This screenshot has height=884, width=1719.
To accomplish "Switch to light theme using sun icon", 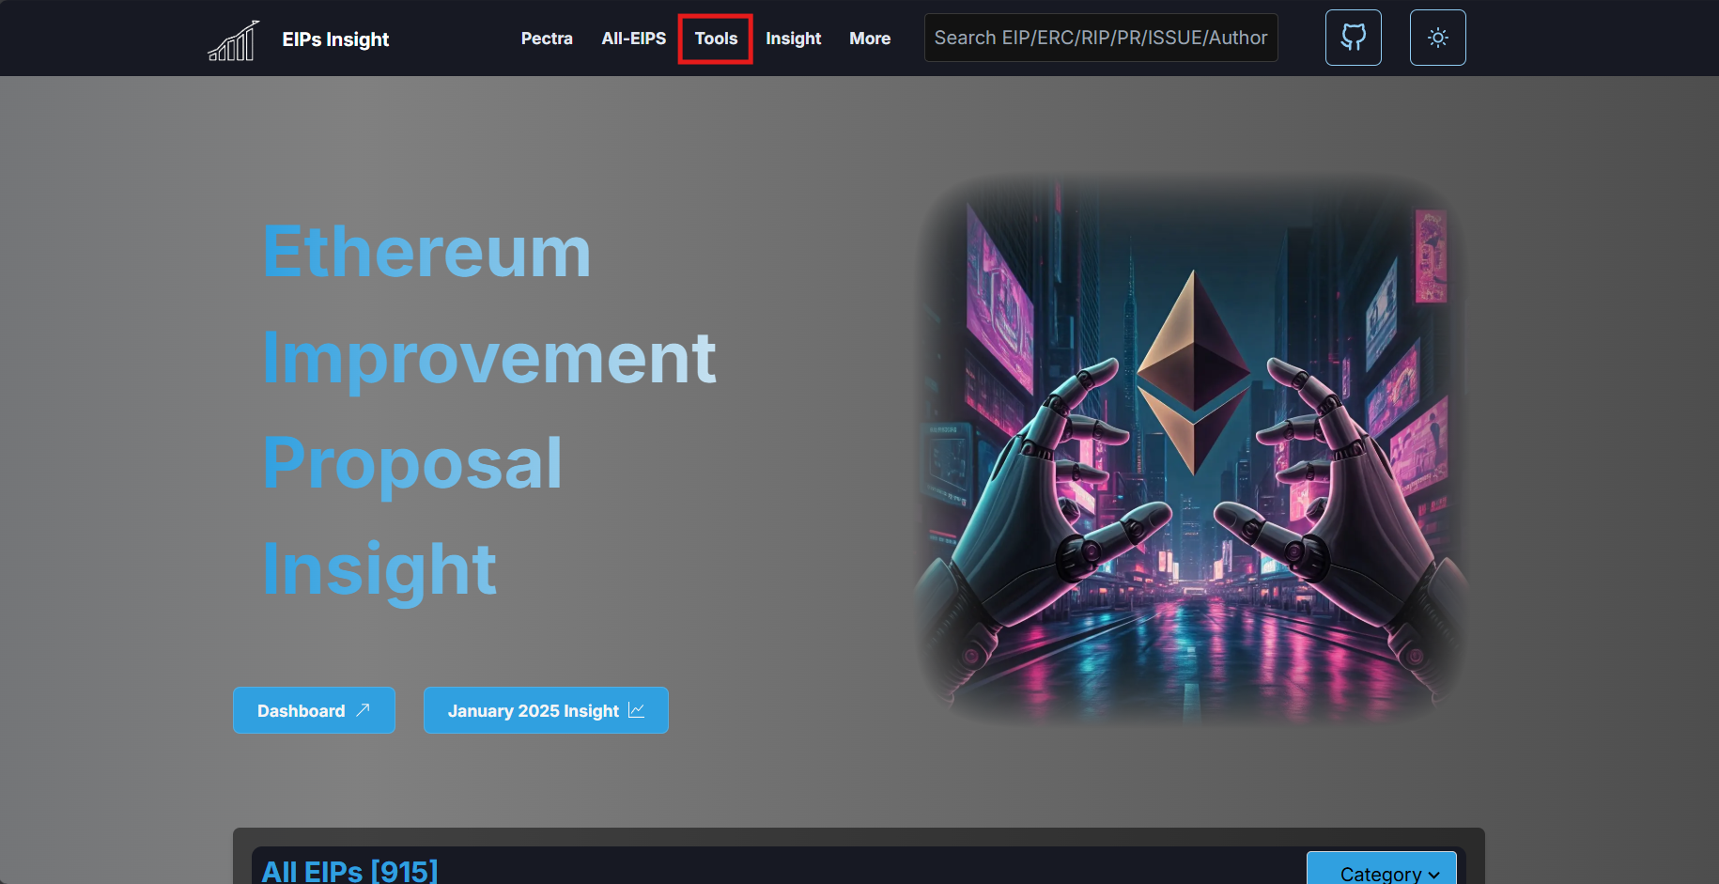I will [1437, 38].
